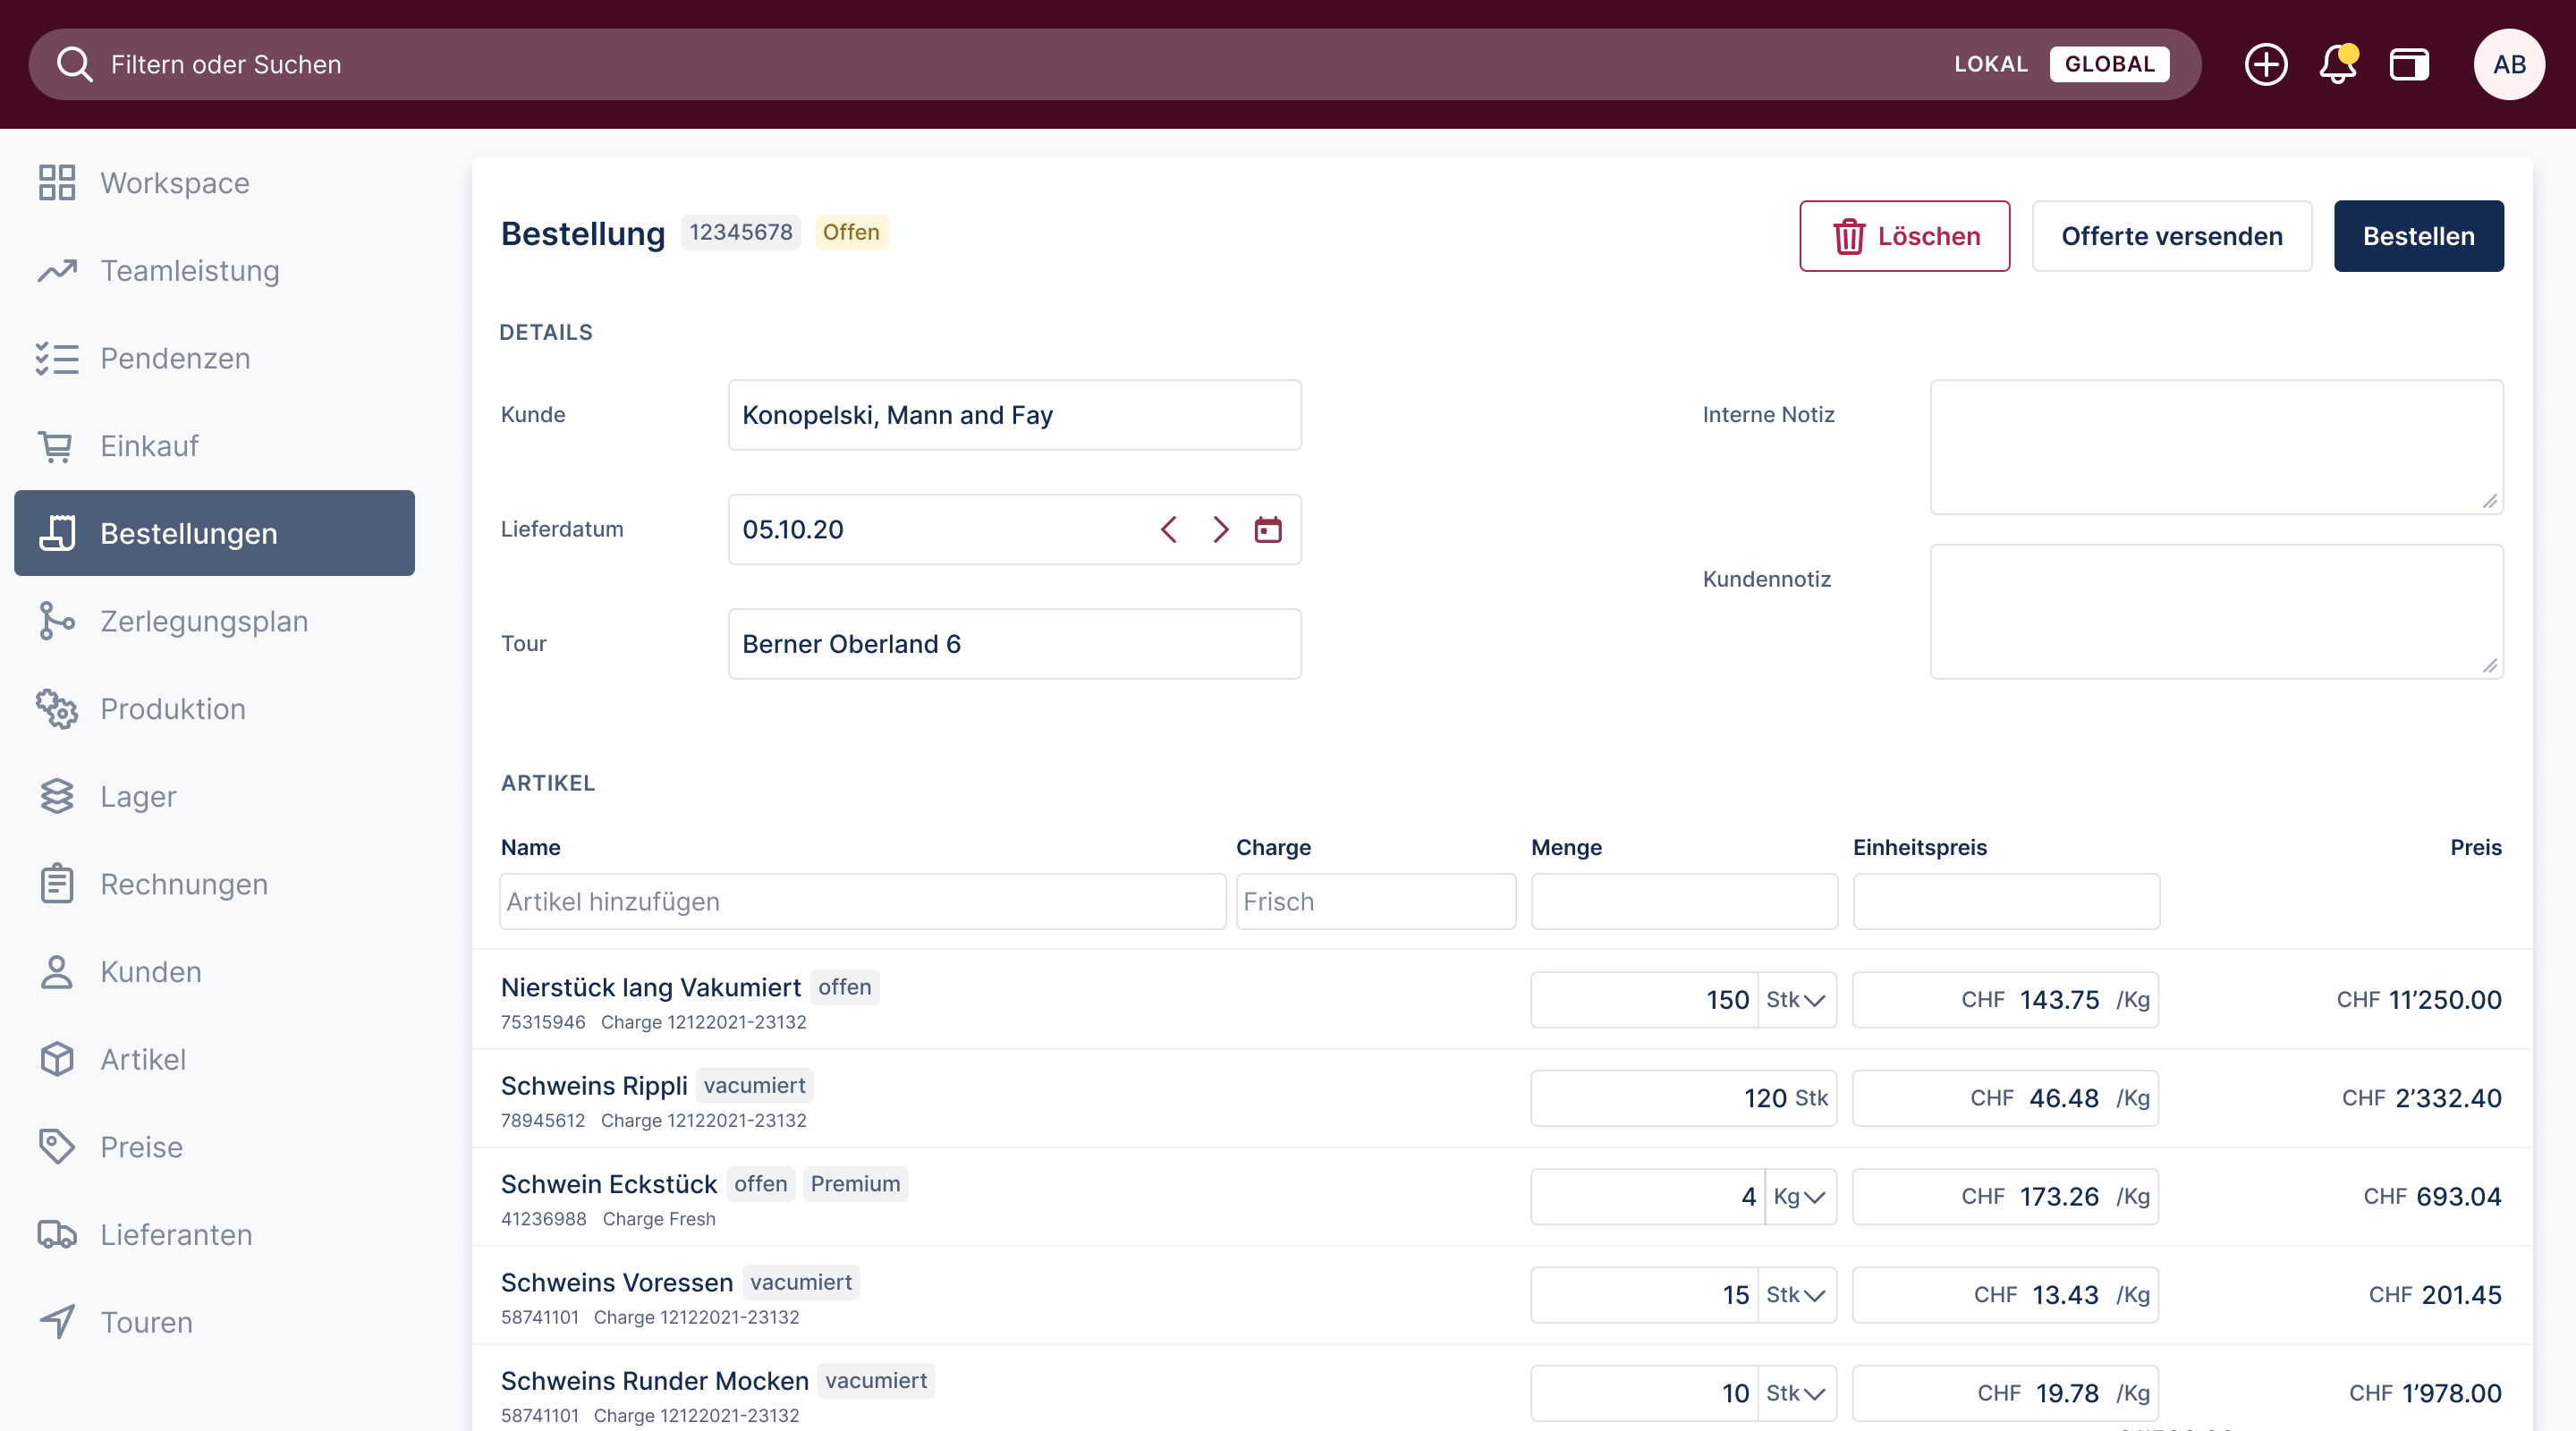Click the Kunde input field

point(1014,415)
